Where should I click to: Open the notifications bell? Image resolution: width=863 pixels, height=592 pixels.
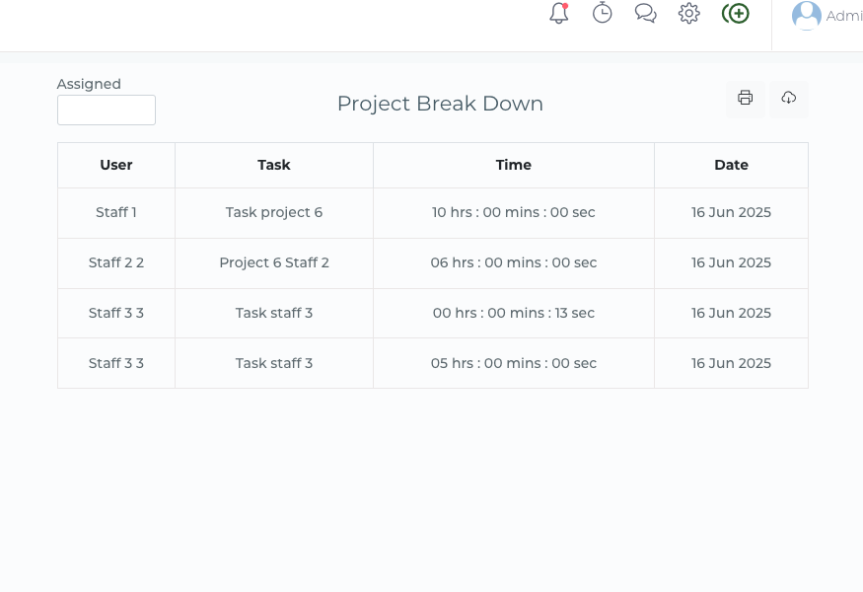(x=559, y=14)
